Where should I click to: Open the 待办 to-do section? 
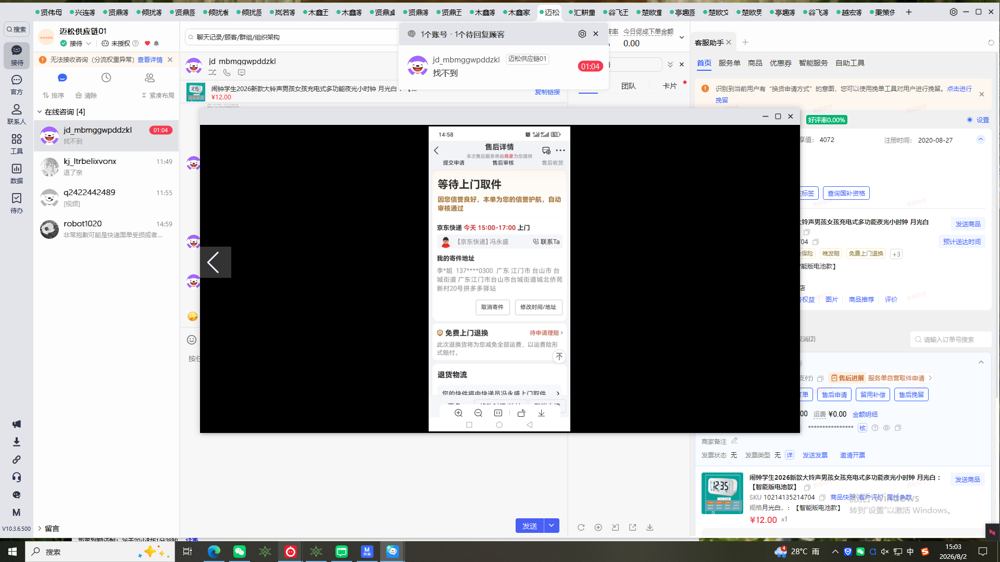(17, 203)
